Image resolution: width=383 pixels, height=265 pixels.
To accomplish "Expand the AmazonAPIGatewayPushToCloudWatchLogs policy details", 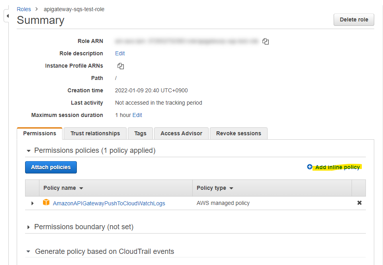I will tap(32, 203).
